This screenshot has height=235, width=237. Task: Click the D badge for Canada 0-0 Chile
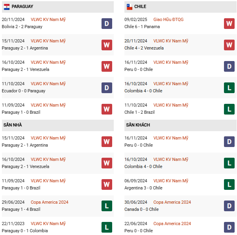(229, 206)
